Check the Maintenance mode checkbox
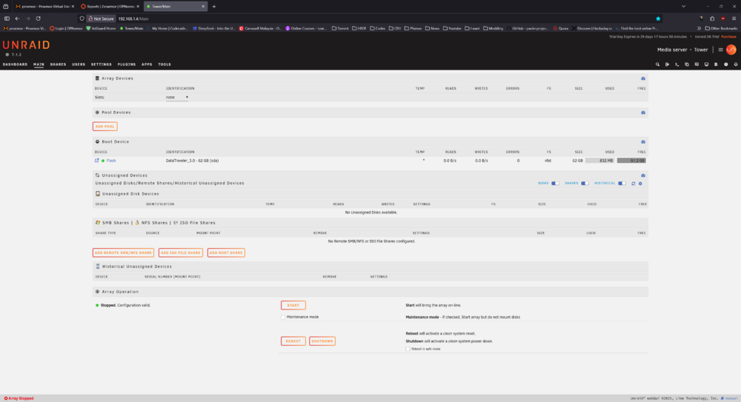This screenshot has width=741, height=402. tap(283, 318)
